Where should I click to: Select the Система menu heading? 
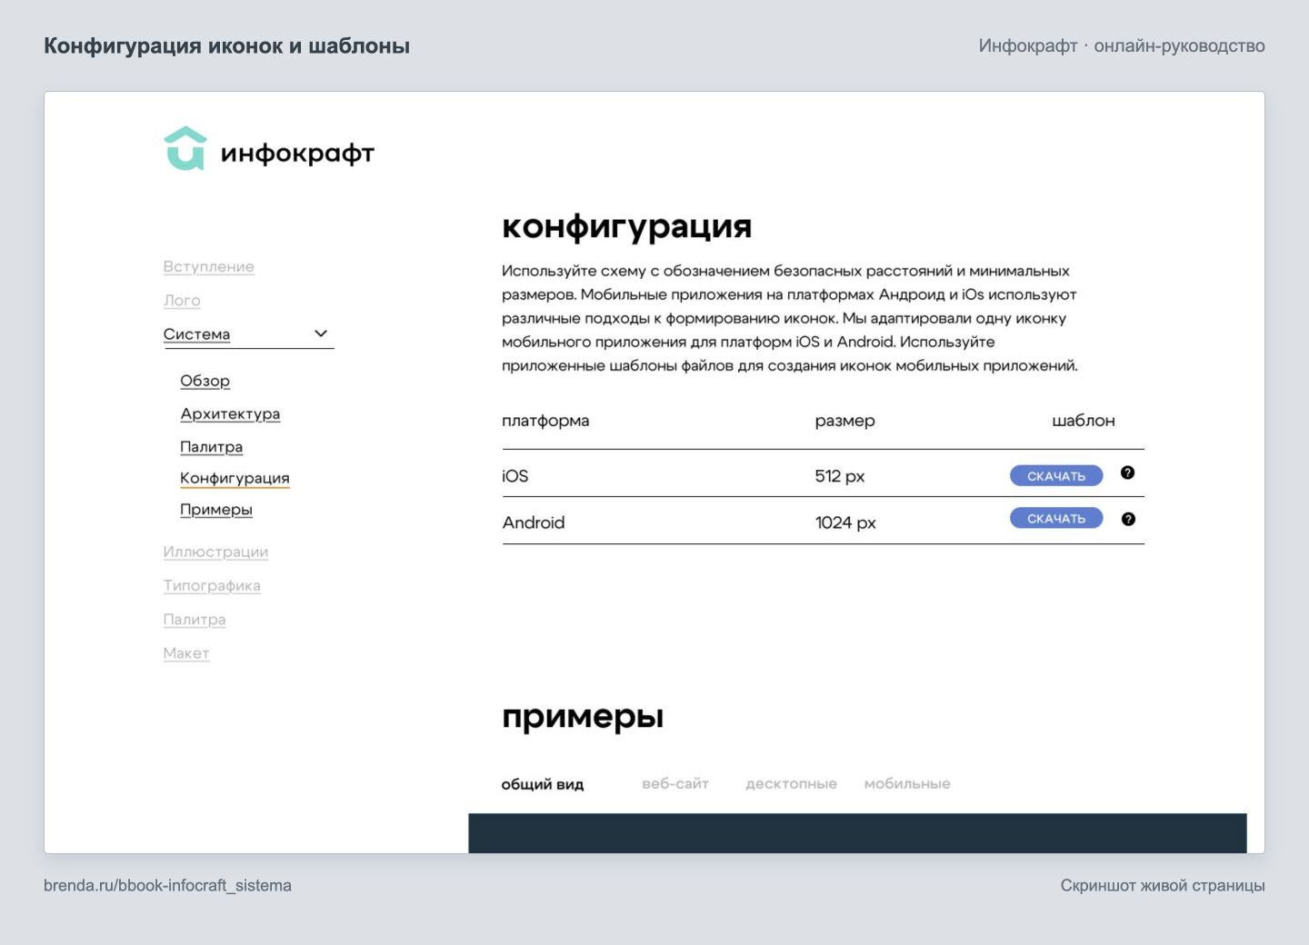[197, 334]
